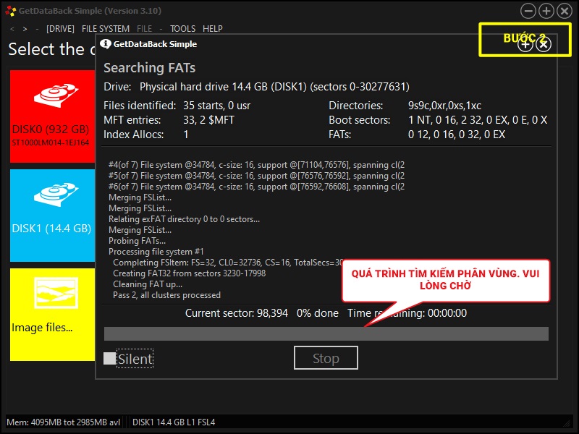Click status bar DISK1 14.4 GB L1 FSL4
Viewport: 579px width, 434px height.
174,422
